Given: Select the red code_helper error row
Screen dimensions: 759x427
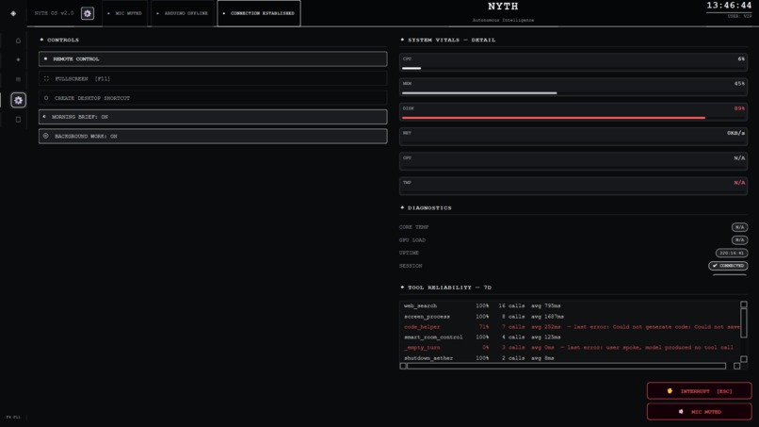Looking at the screenshot, I should [x=571, y=327].
